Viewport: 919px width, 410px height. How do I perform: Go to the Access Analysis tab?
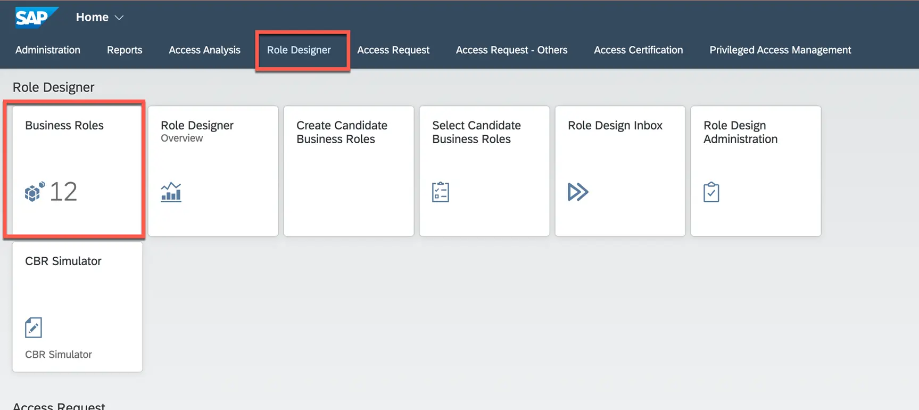[204, 50]
